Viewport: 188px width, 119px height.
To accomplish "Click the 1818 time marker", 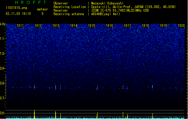I will 145,26.
